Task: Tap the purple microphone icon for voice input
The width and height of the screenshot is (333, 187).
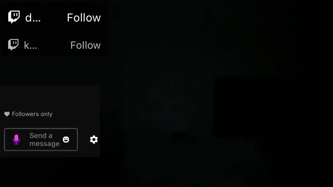Action: coord(16,139)
